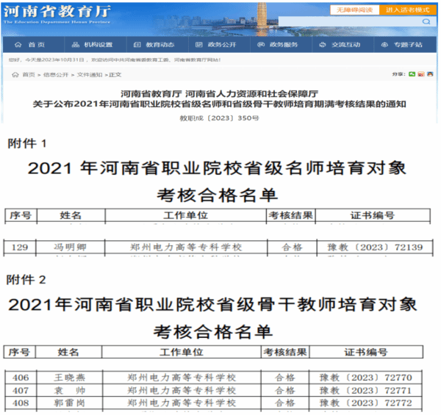Share via the green WeChat icon
Image resolution: width=441 pixels, height=415 pixels.
412,74
